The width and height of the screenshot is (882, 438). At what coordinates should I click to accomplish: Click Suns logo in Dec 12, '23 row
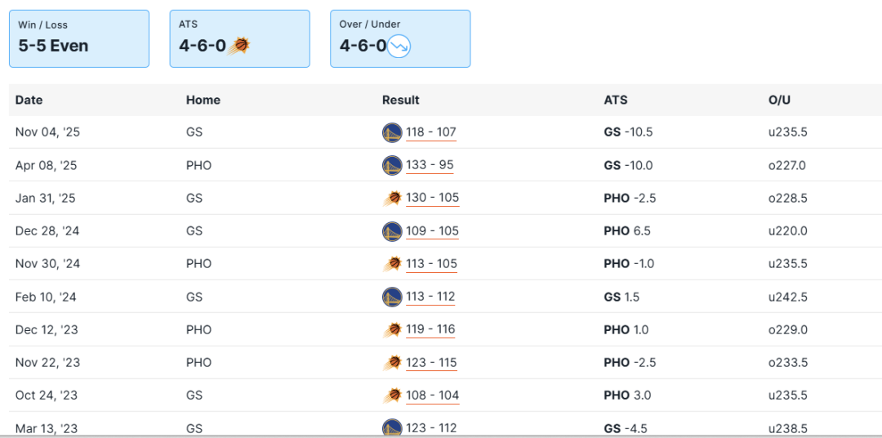392,329
